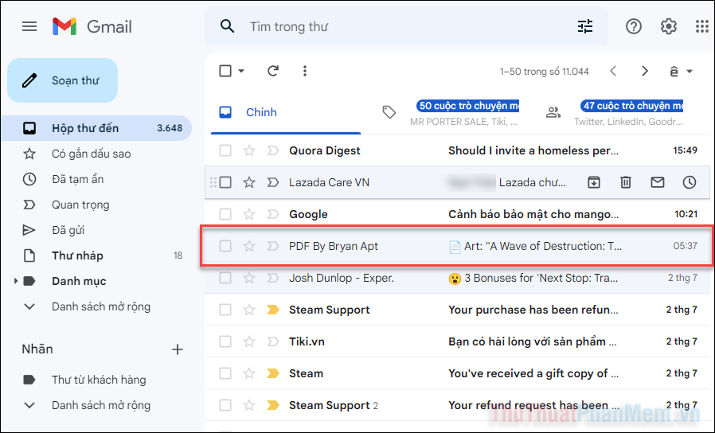The image size is (715, 433).
Task: Click the Soạn thư compose button
Action: click(62, 80)
